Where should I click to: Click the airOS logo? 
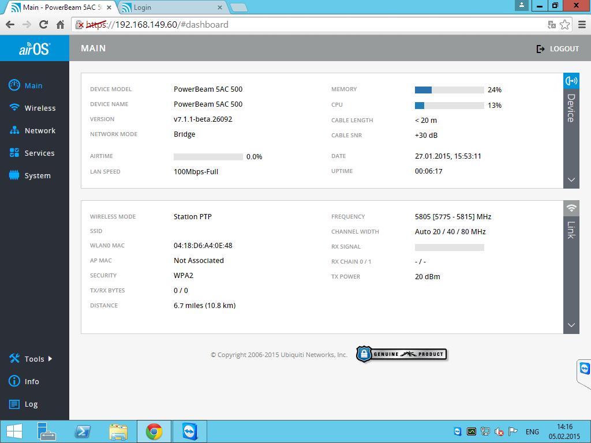pyautogui.click(x=34, y=48)
